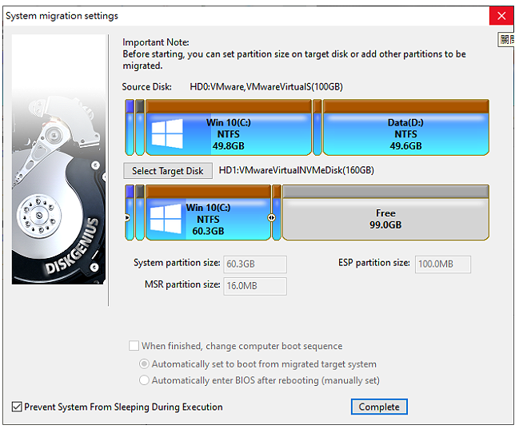Viewport: 523px width, 429px height.
Task: Click the Important Note heading text
Action: (x=156, y=42)
